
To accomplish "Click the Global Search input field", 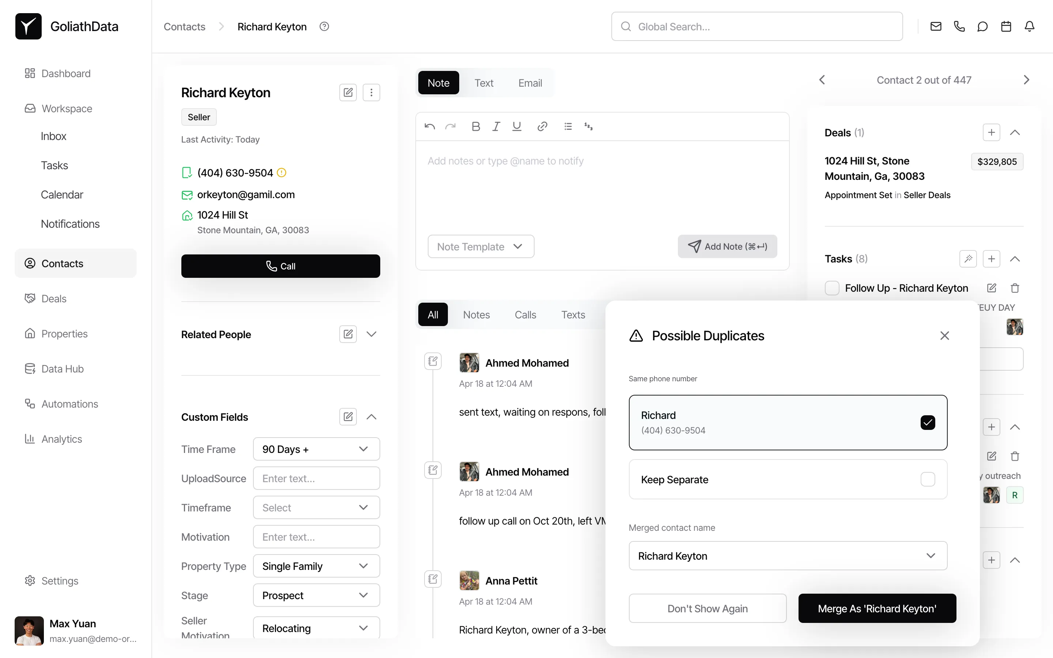I will [757, 27].
